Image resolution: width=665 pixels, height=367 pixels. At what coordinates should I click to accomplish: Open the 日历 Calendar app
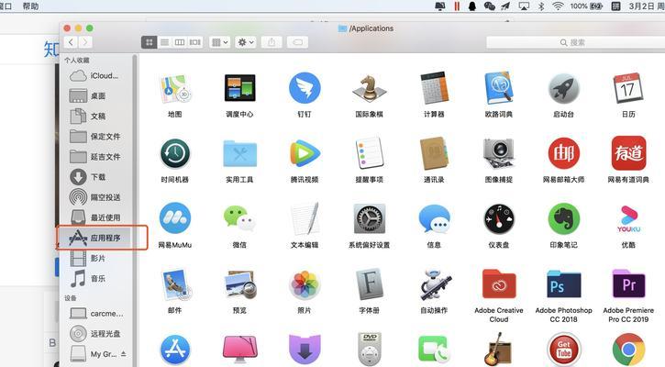pyautogui.click(x=628, y=89)
